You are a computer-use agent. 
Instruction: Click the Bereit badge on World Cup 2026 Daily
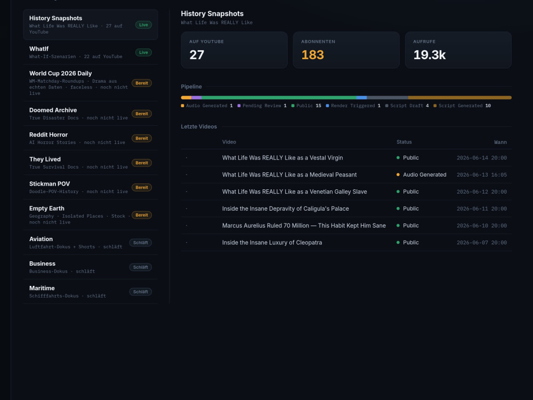coord(142,83)
